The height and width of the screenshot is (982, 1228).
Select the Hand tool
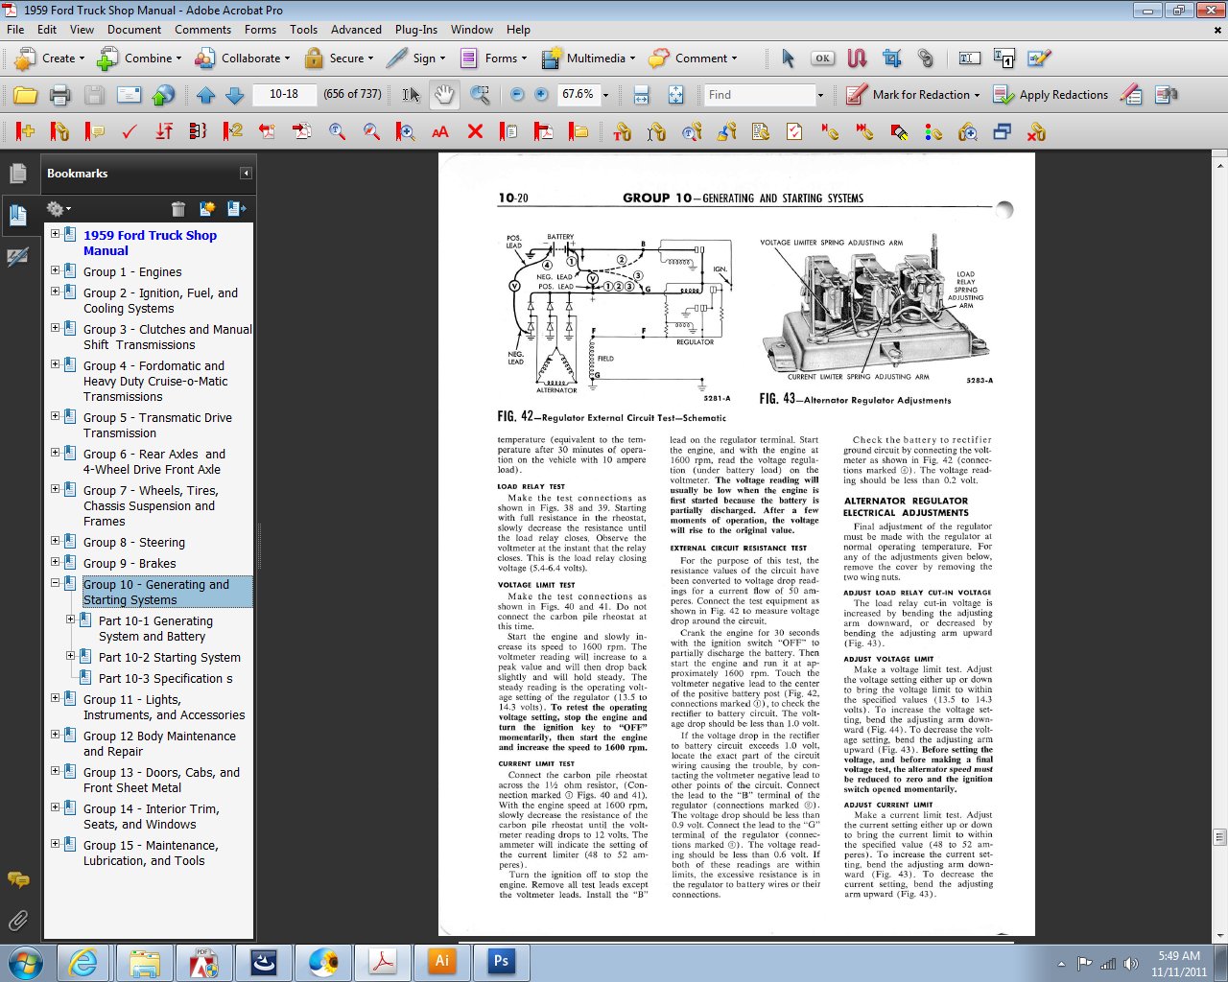click(x=442, y=95)
